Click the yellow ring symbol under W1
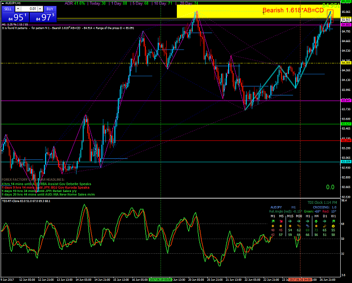352x283 pixels. (333, 226)
